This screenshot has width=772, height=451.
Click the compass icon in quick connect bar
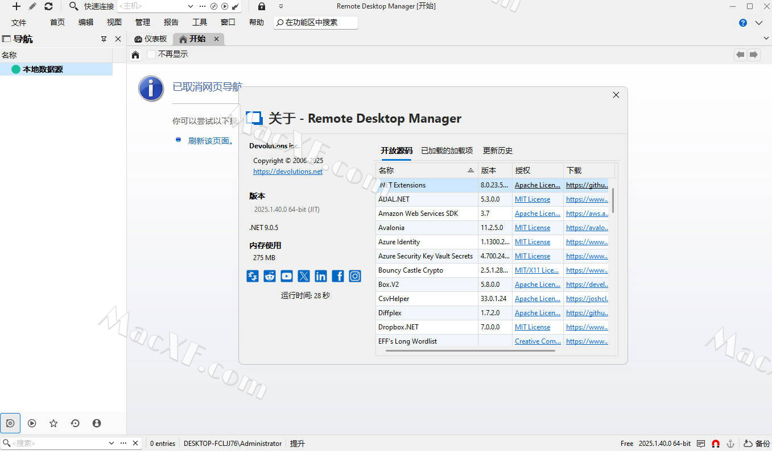[x=214, y=6]
